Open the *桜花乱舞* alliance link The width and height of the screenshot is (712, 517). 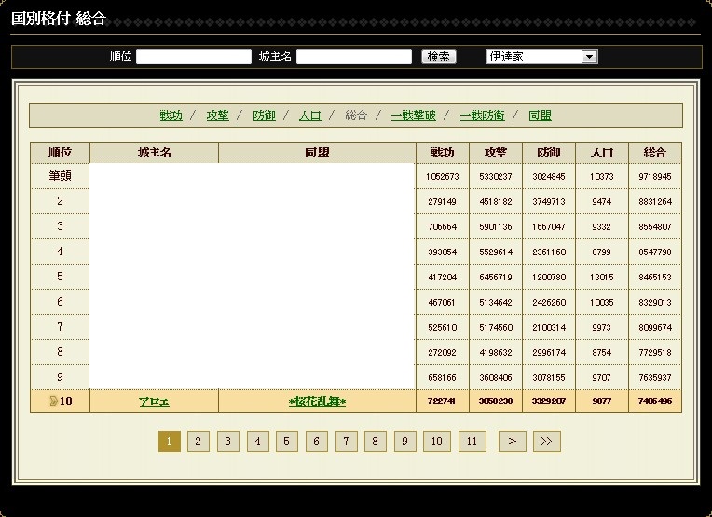click(317, 401)
